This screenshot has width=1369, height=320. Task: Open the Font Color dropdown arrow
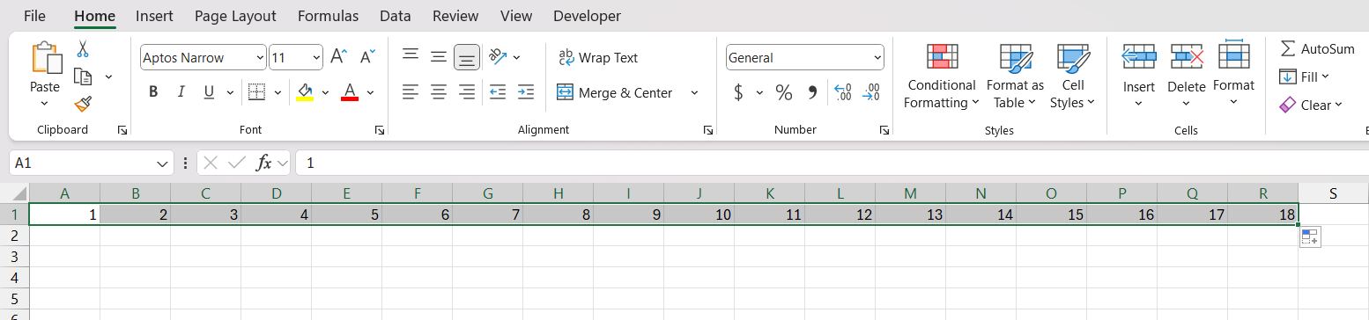click(x=370, y=91)
